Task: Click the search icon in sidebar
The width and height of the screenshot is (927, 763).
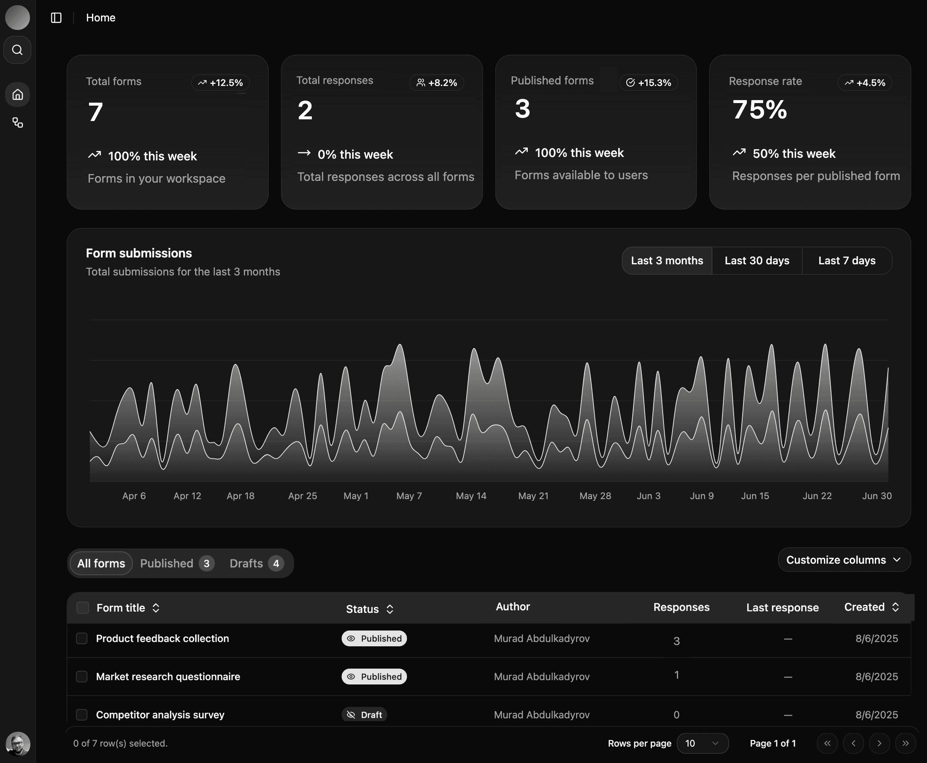Action: click(18, 50)
